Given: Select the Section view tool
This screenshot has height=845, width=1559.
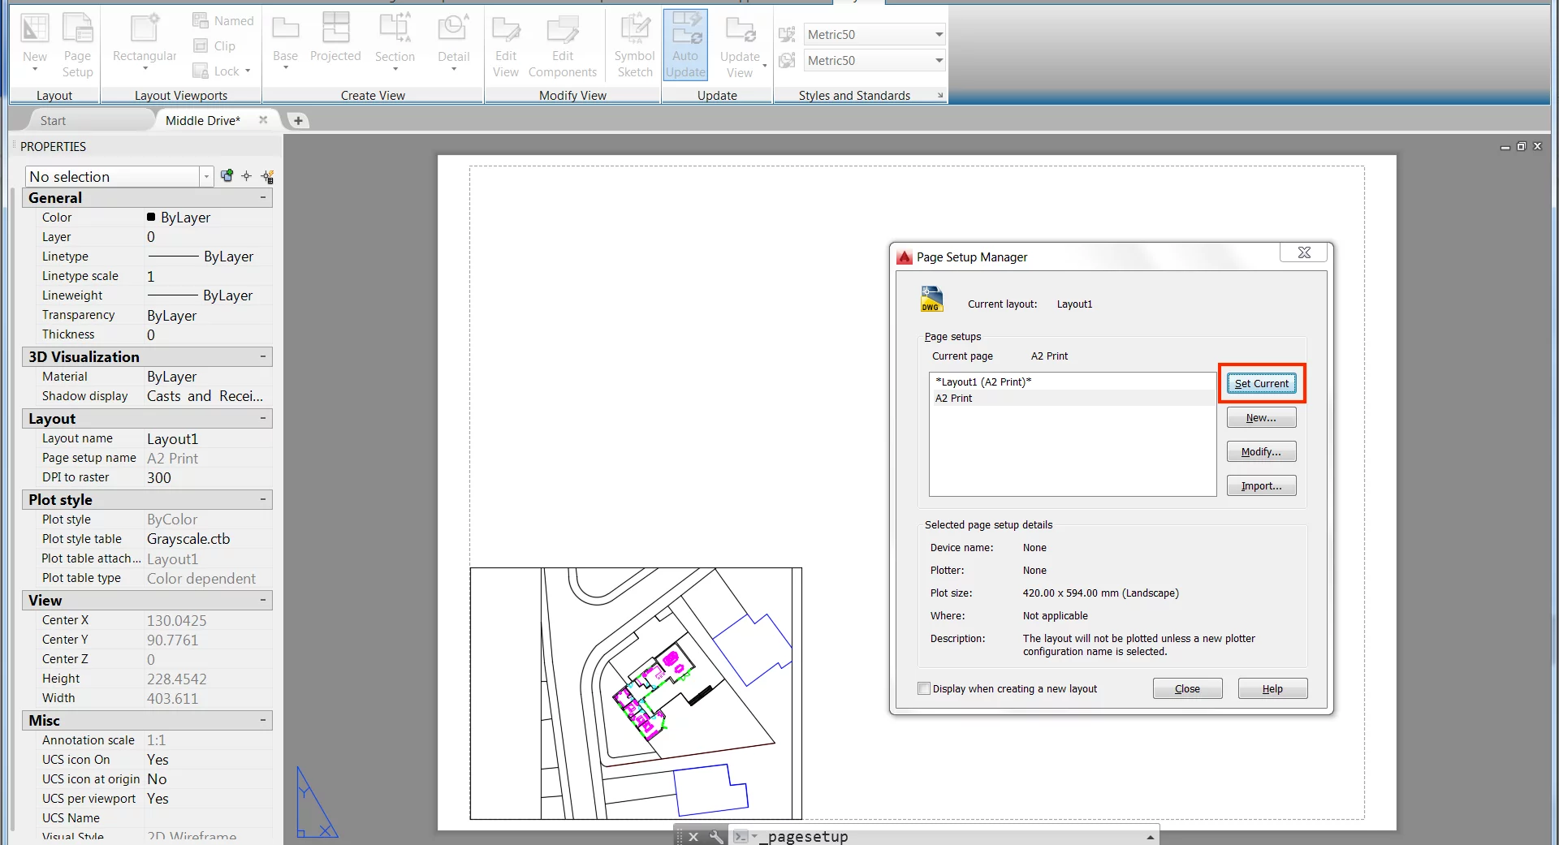Looking at the screenshot, I should 395,41.
